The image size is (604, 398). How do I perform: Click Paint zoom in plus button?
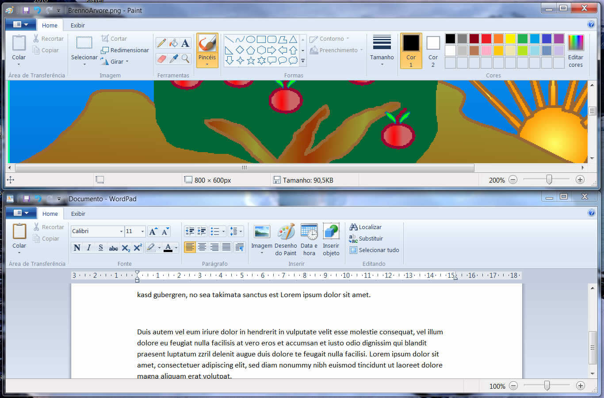click(x=580, y=180)
